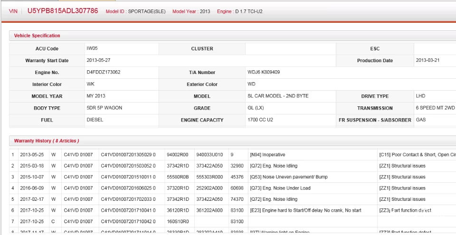Select Engine No. value D4FDDZ173062
This screenshot has height=235, width=456.
[103, 72]
